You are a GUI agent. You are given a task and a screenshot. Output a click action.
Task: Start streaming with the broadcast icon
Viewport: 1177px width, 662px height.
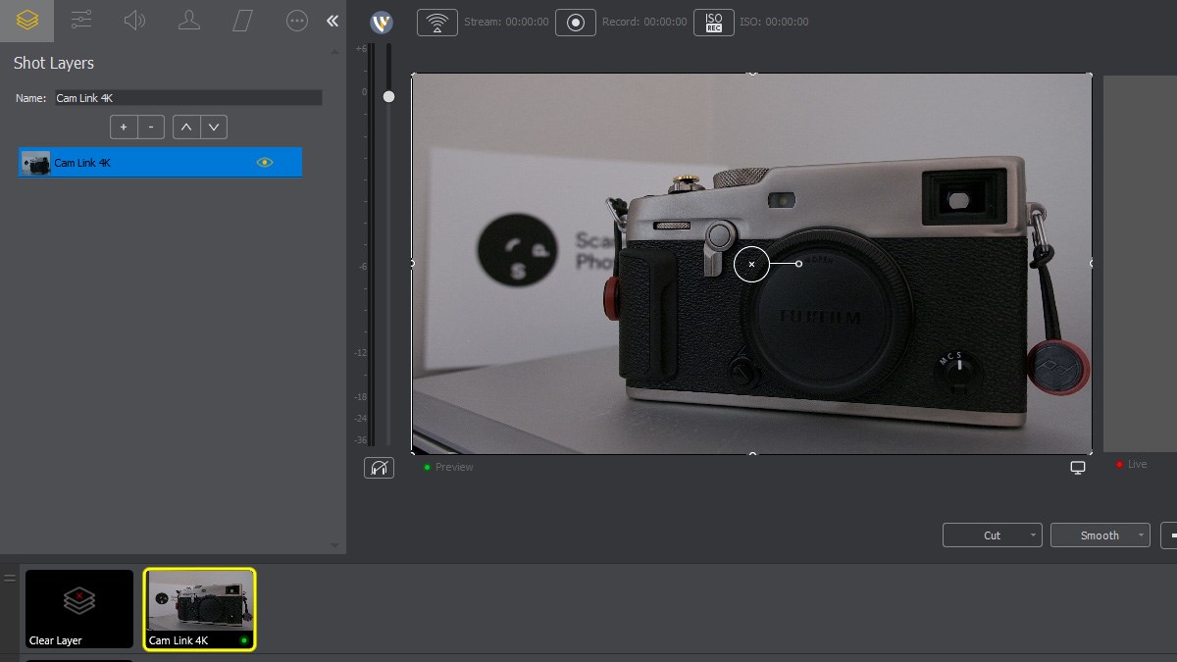point(436,23)
